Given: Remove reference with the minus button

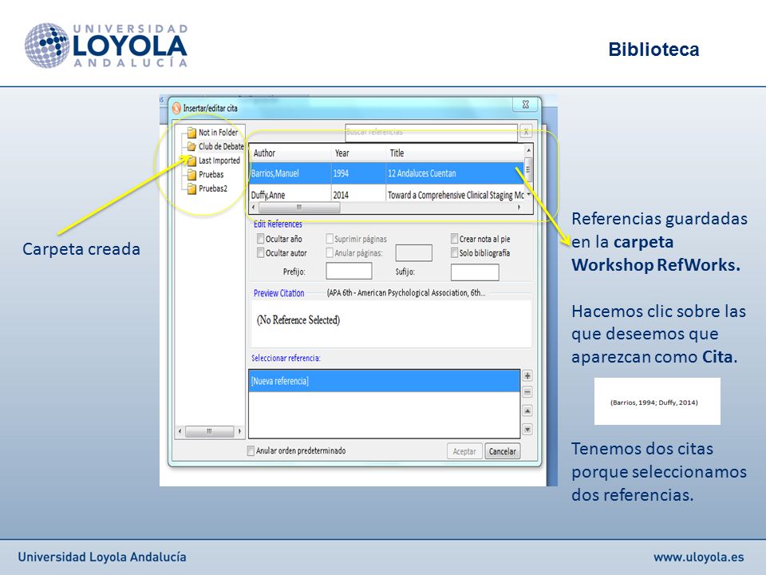Looking at the screenshot, I should (527, 391).
